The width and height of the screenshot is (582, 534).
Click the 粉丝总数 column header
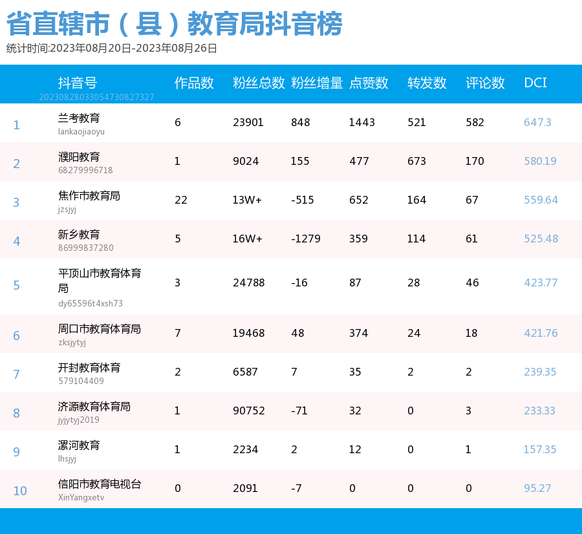tap(259, 83)
